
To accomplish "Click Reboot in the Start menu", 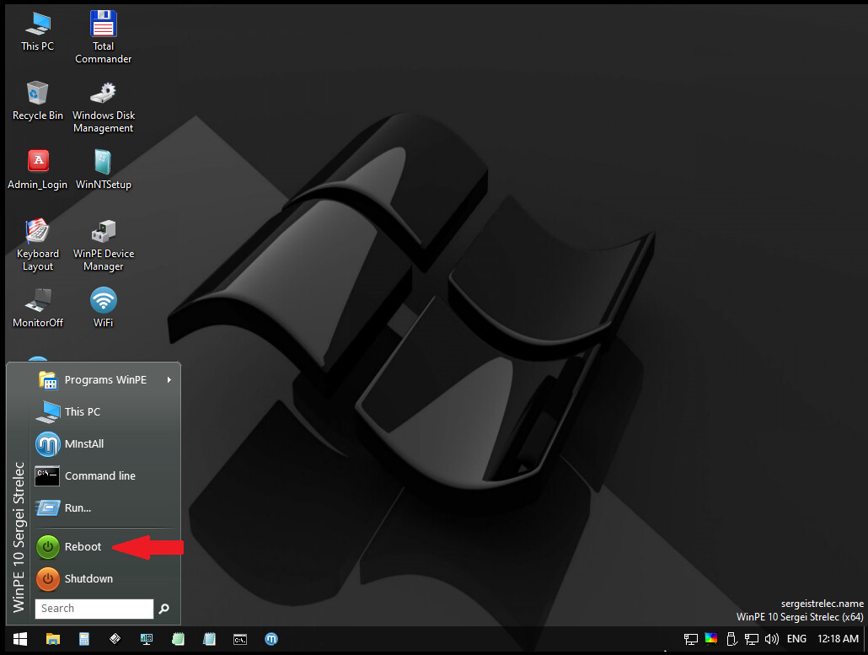I will [x=104, y=546].
